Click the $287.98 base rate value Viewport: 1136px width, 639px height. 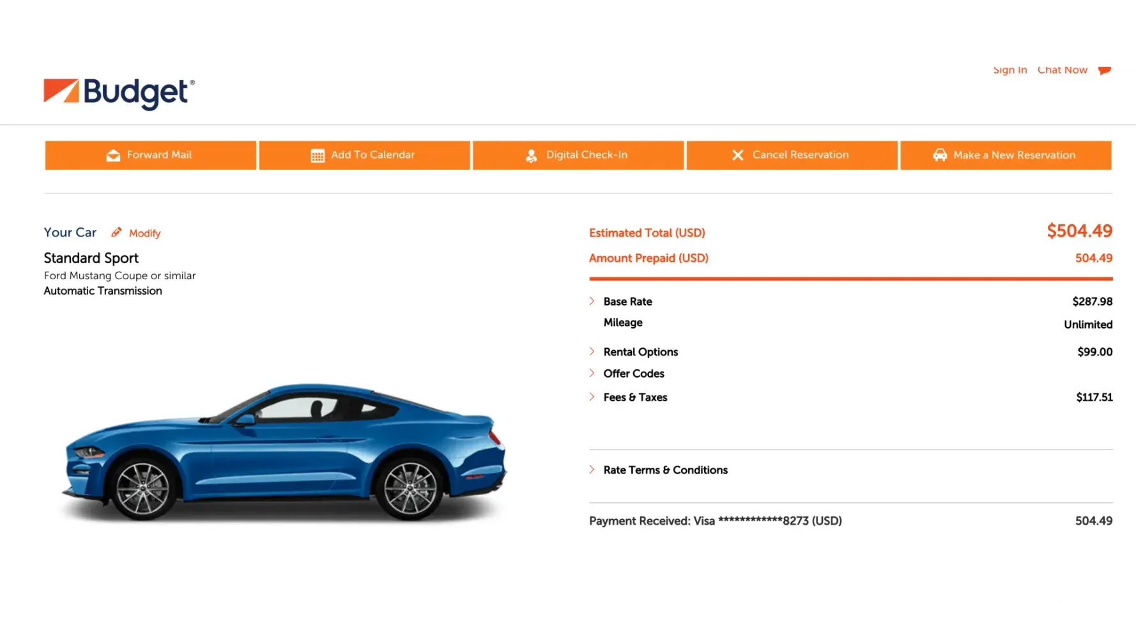(x=1093, y=302)
